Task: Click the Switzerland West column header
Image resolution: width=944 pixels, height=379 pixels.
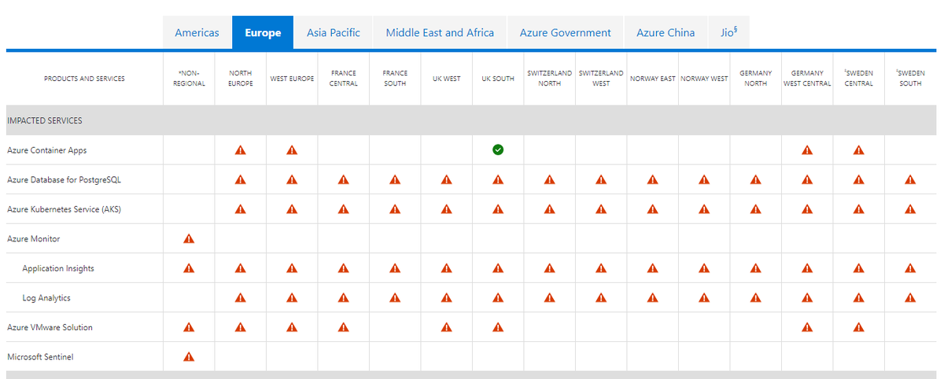Action: point(601,79)
